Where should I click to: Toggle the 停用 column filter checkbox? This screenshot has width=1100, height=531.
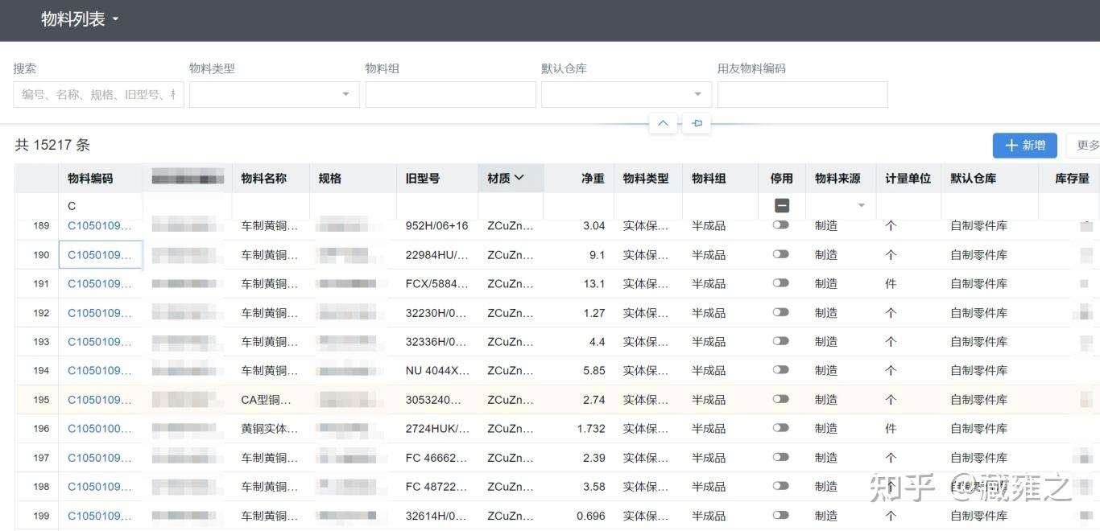tap(781, 206)
